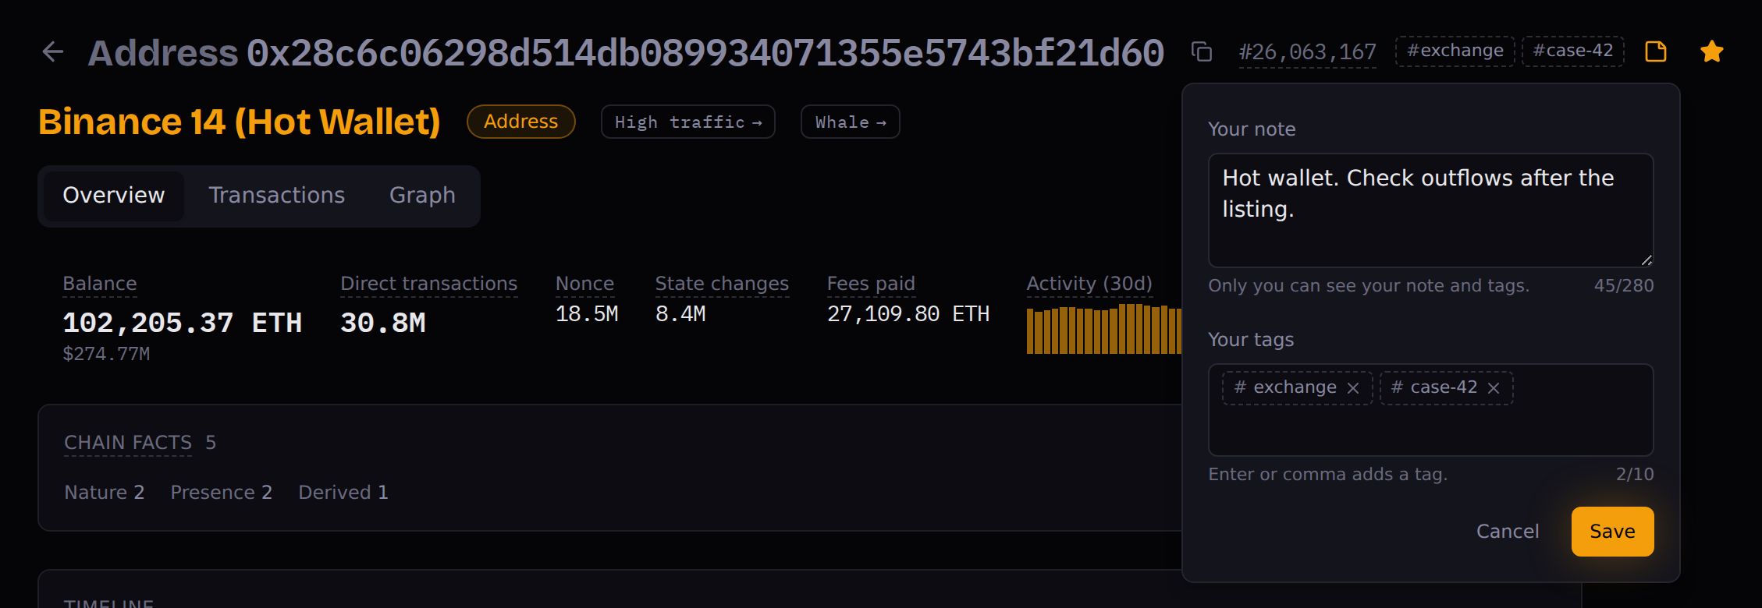
Task: Select the Presence 2 facts filter
Action: (222, 493)
